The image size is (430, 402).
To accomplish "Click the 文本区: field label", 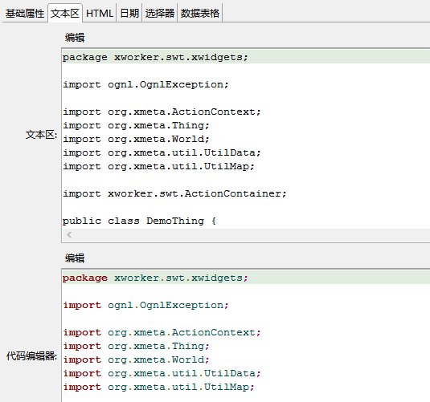I will 42,135.
